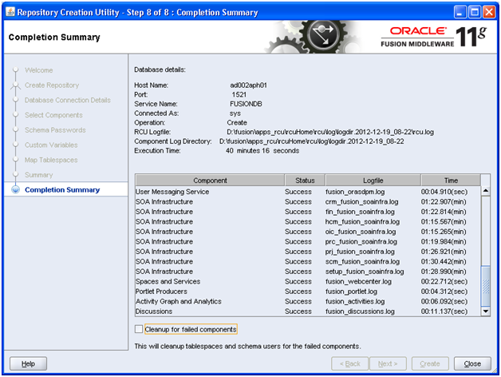501x377 pixels.
Task: Select the Custom Variables step
Action: pos(51,145)
